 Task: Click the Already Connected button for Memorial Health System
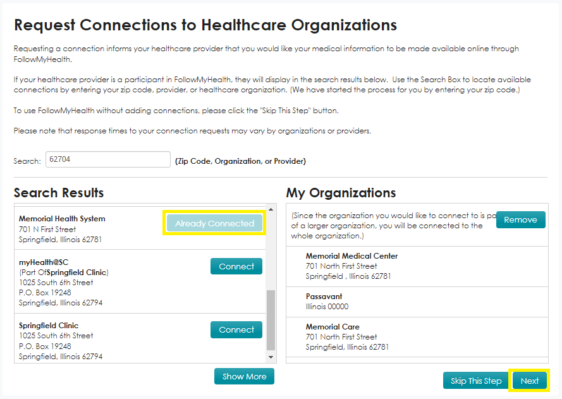pyautogui.click(x=214, y=223)
